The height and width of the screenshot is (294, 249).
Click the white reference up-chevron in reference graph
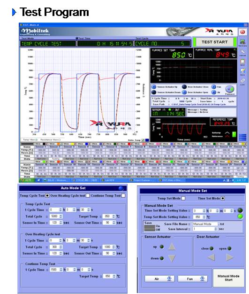[x=227, y=133]
